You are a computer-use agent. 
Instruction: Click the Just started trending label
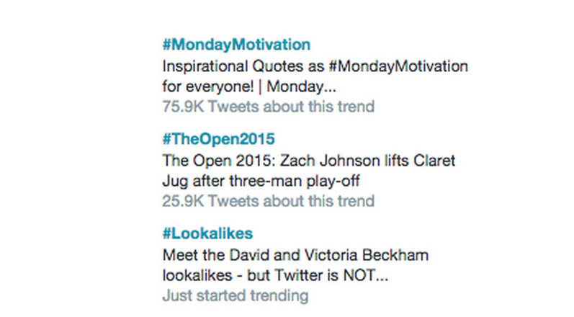click(236, 296)
